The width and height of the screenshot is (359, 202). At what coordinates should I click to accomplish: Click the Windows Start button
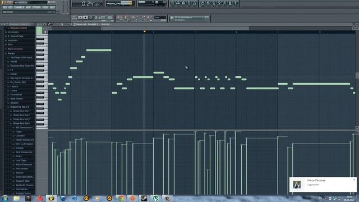click(x=5, y=198)
